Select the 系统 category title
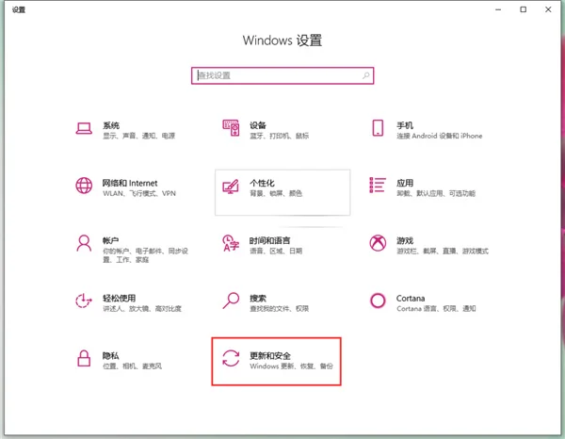Screen dimensions: 565x439 (111, 125)
